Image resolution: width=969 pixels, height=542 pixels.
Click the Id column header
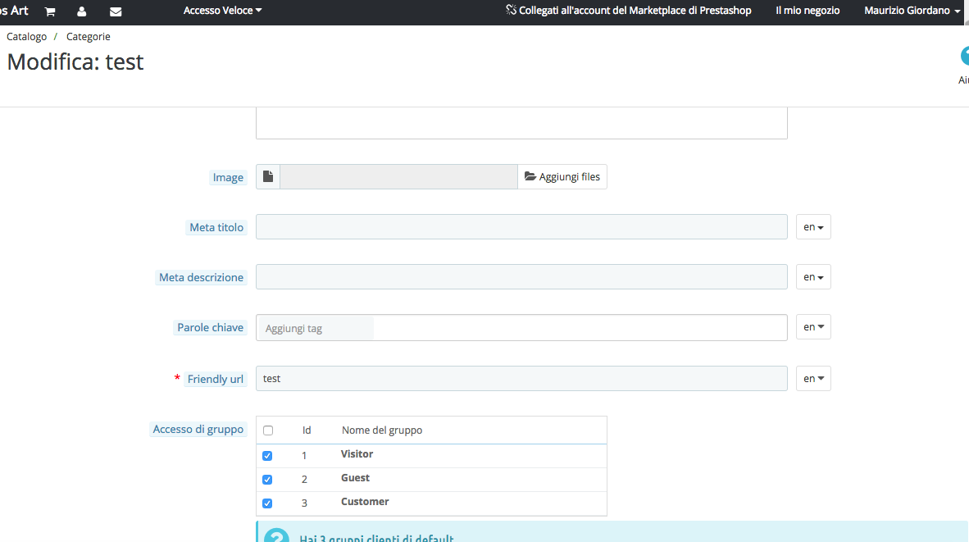307,430
